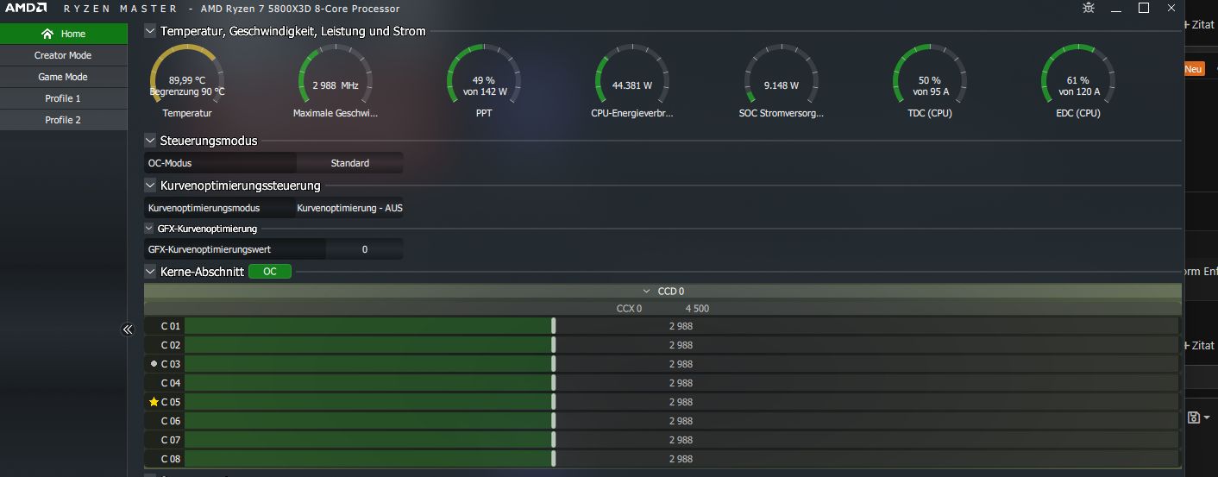This screenshot has height=477, width=1218.
Task: Click the dot marker next to core C 03
Action: [154, 364]
